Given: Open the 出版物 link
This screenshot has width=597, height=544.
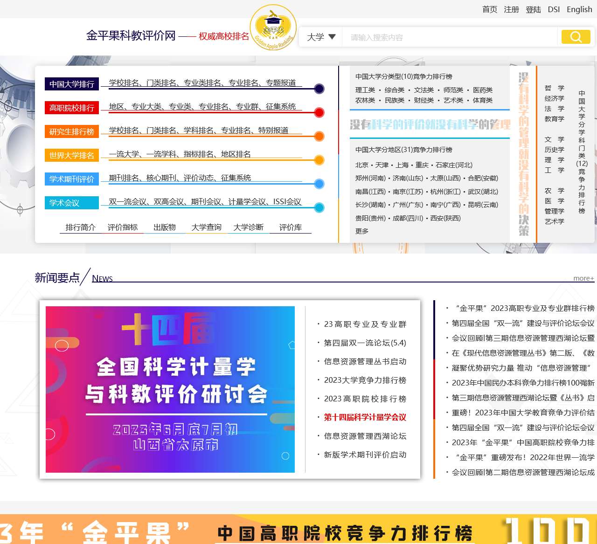Looking at the screenshot, I should [165, 227].
